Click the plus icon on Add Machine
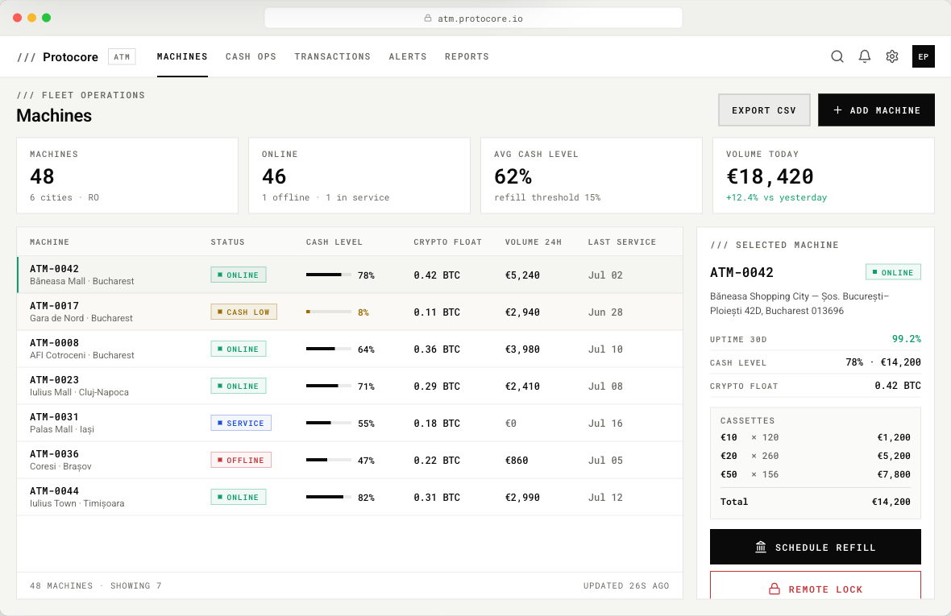 click(x=837, y=110)
